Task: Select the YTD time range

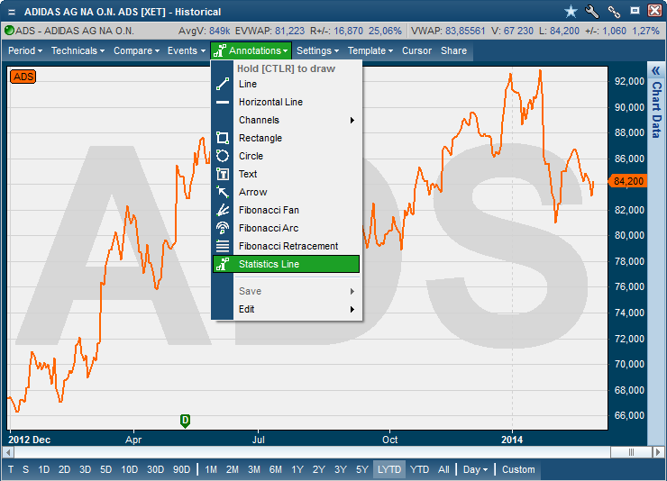Action: coord(419,469)
